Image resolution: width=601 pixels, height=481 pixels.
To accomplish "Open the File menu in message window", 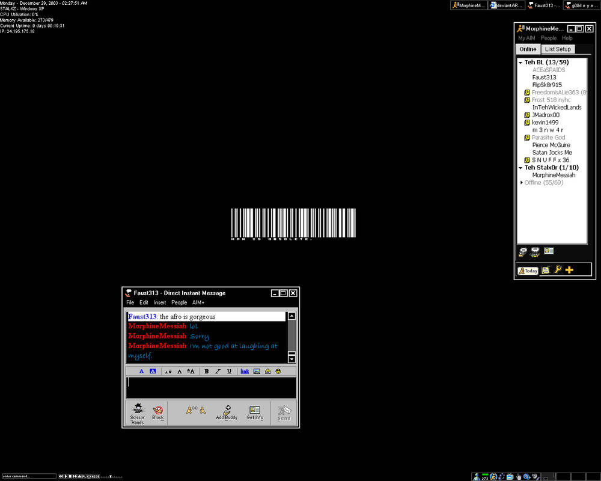I will [130, 302].
